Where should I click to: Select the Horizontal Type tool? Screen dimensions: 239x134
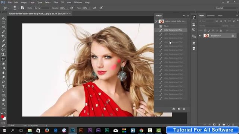(3, 86)
